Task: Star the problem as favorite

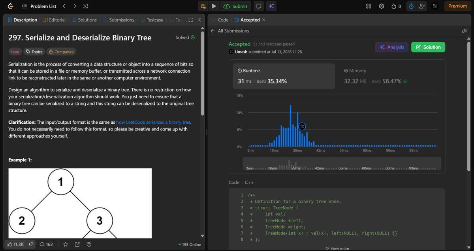Action: (66, 244)
